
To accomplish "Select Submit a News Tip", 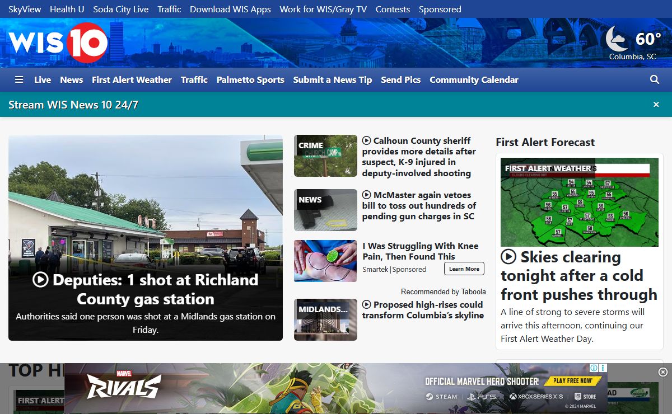I will coord(333,79).
